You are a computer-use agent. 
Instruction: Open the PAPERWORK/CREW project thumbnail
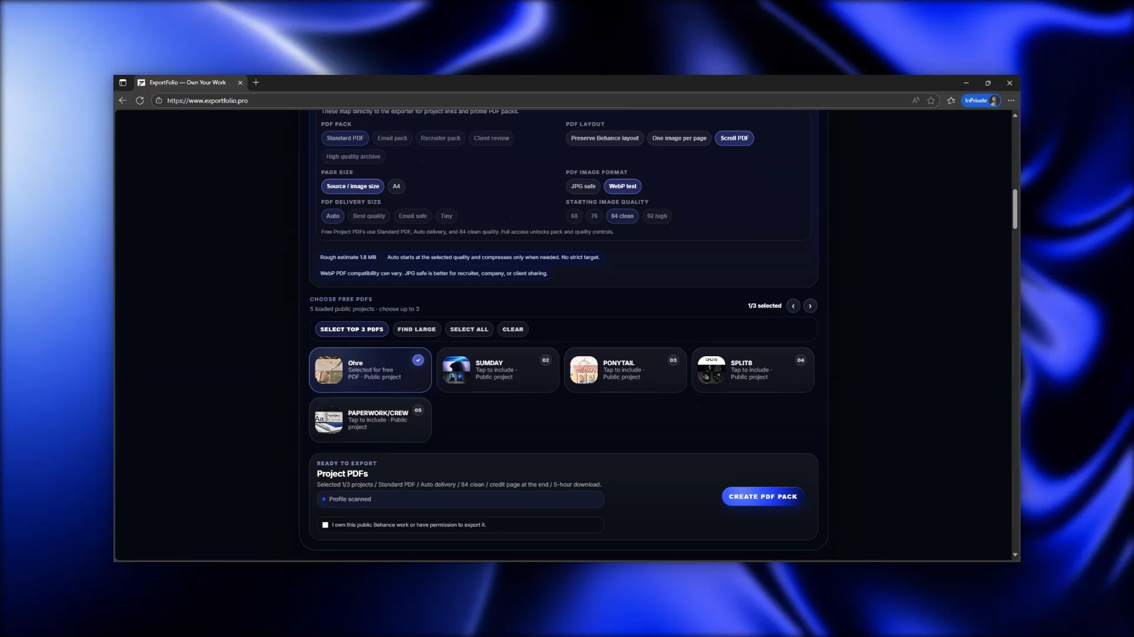329,421
